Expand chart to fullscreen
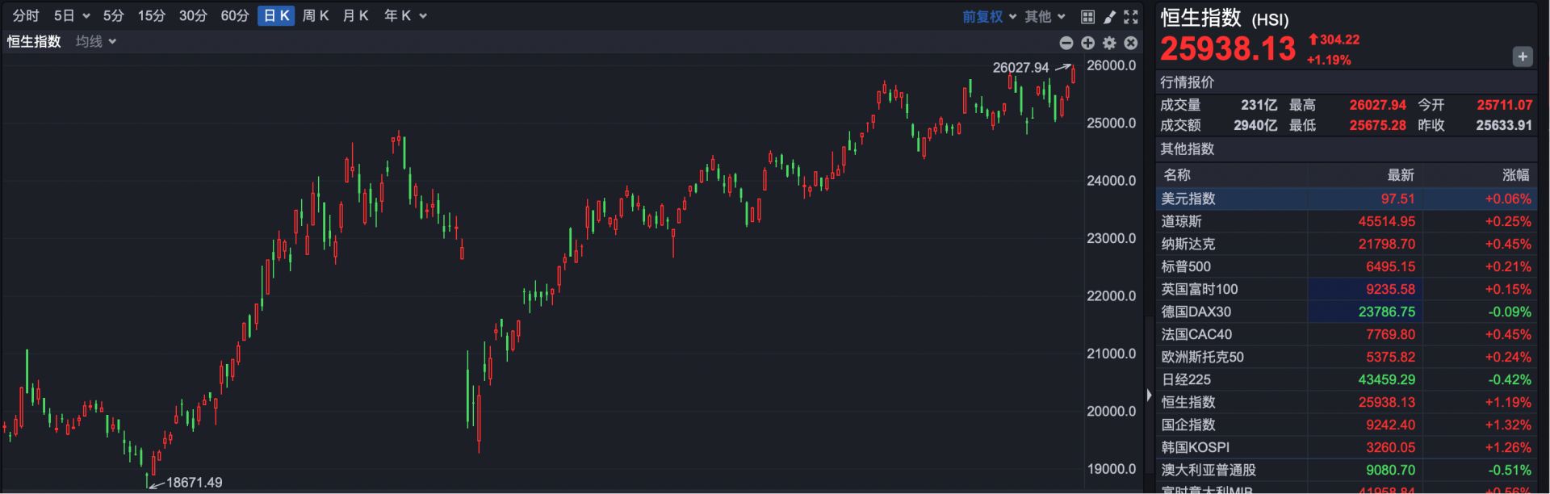 tap(1131, 16)
